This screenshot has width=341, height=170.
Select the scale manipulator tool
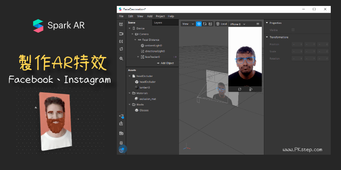coord(210,24)
